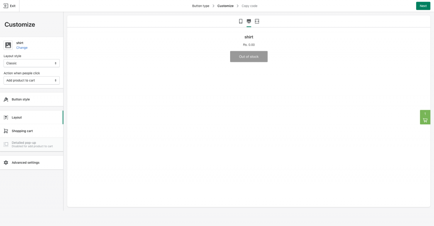Click the Out of stock button

pyautogui.click(x=249, y=57)
